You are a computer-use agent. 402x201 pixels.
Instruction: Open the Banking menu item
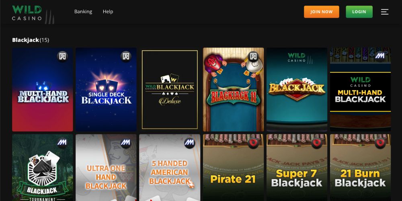coord(83,12)
